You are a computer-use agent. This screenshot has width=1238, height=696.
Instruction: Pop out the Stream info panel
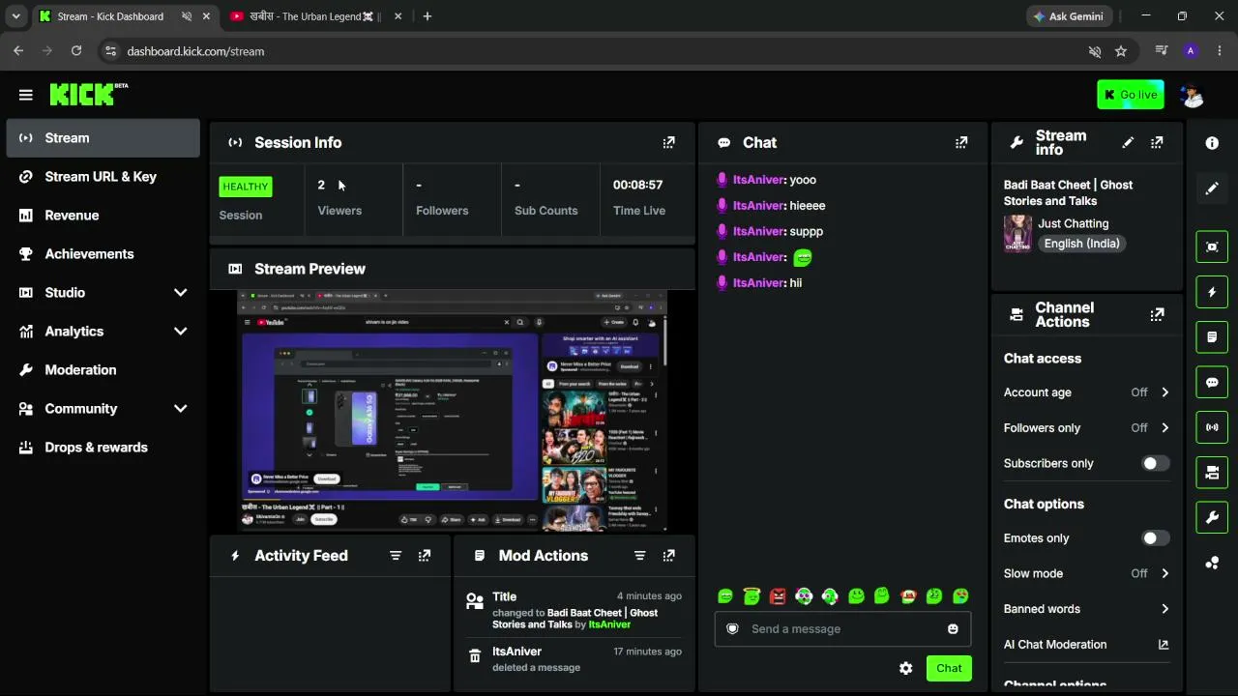pos(1157,143)
